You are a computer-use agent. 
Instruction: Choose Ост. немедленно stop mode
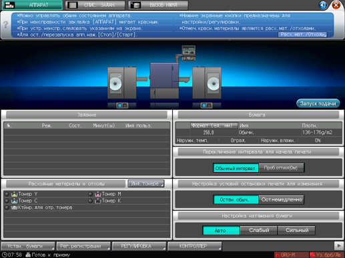[282, 199]
